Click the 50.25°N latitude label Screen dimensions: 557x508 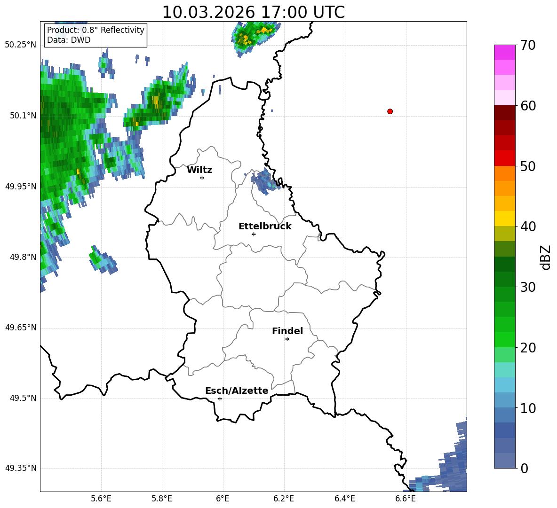click(21, 45)
